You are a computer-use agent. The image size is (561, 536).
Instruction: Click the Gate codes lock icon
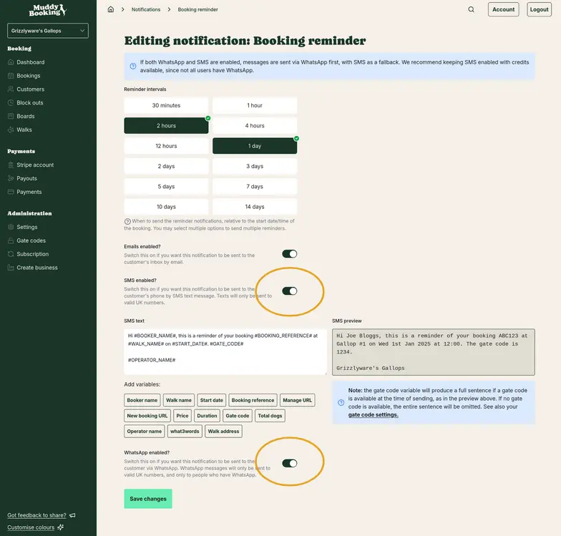coord(11,240)
